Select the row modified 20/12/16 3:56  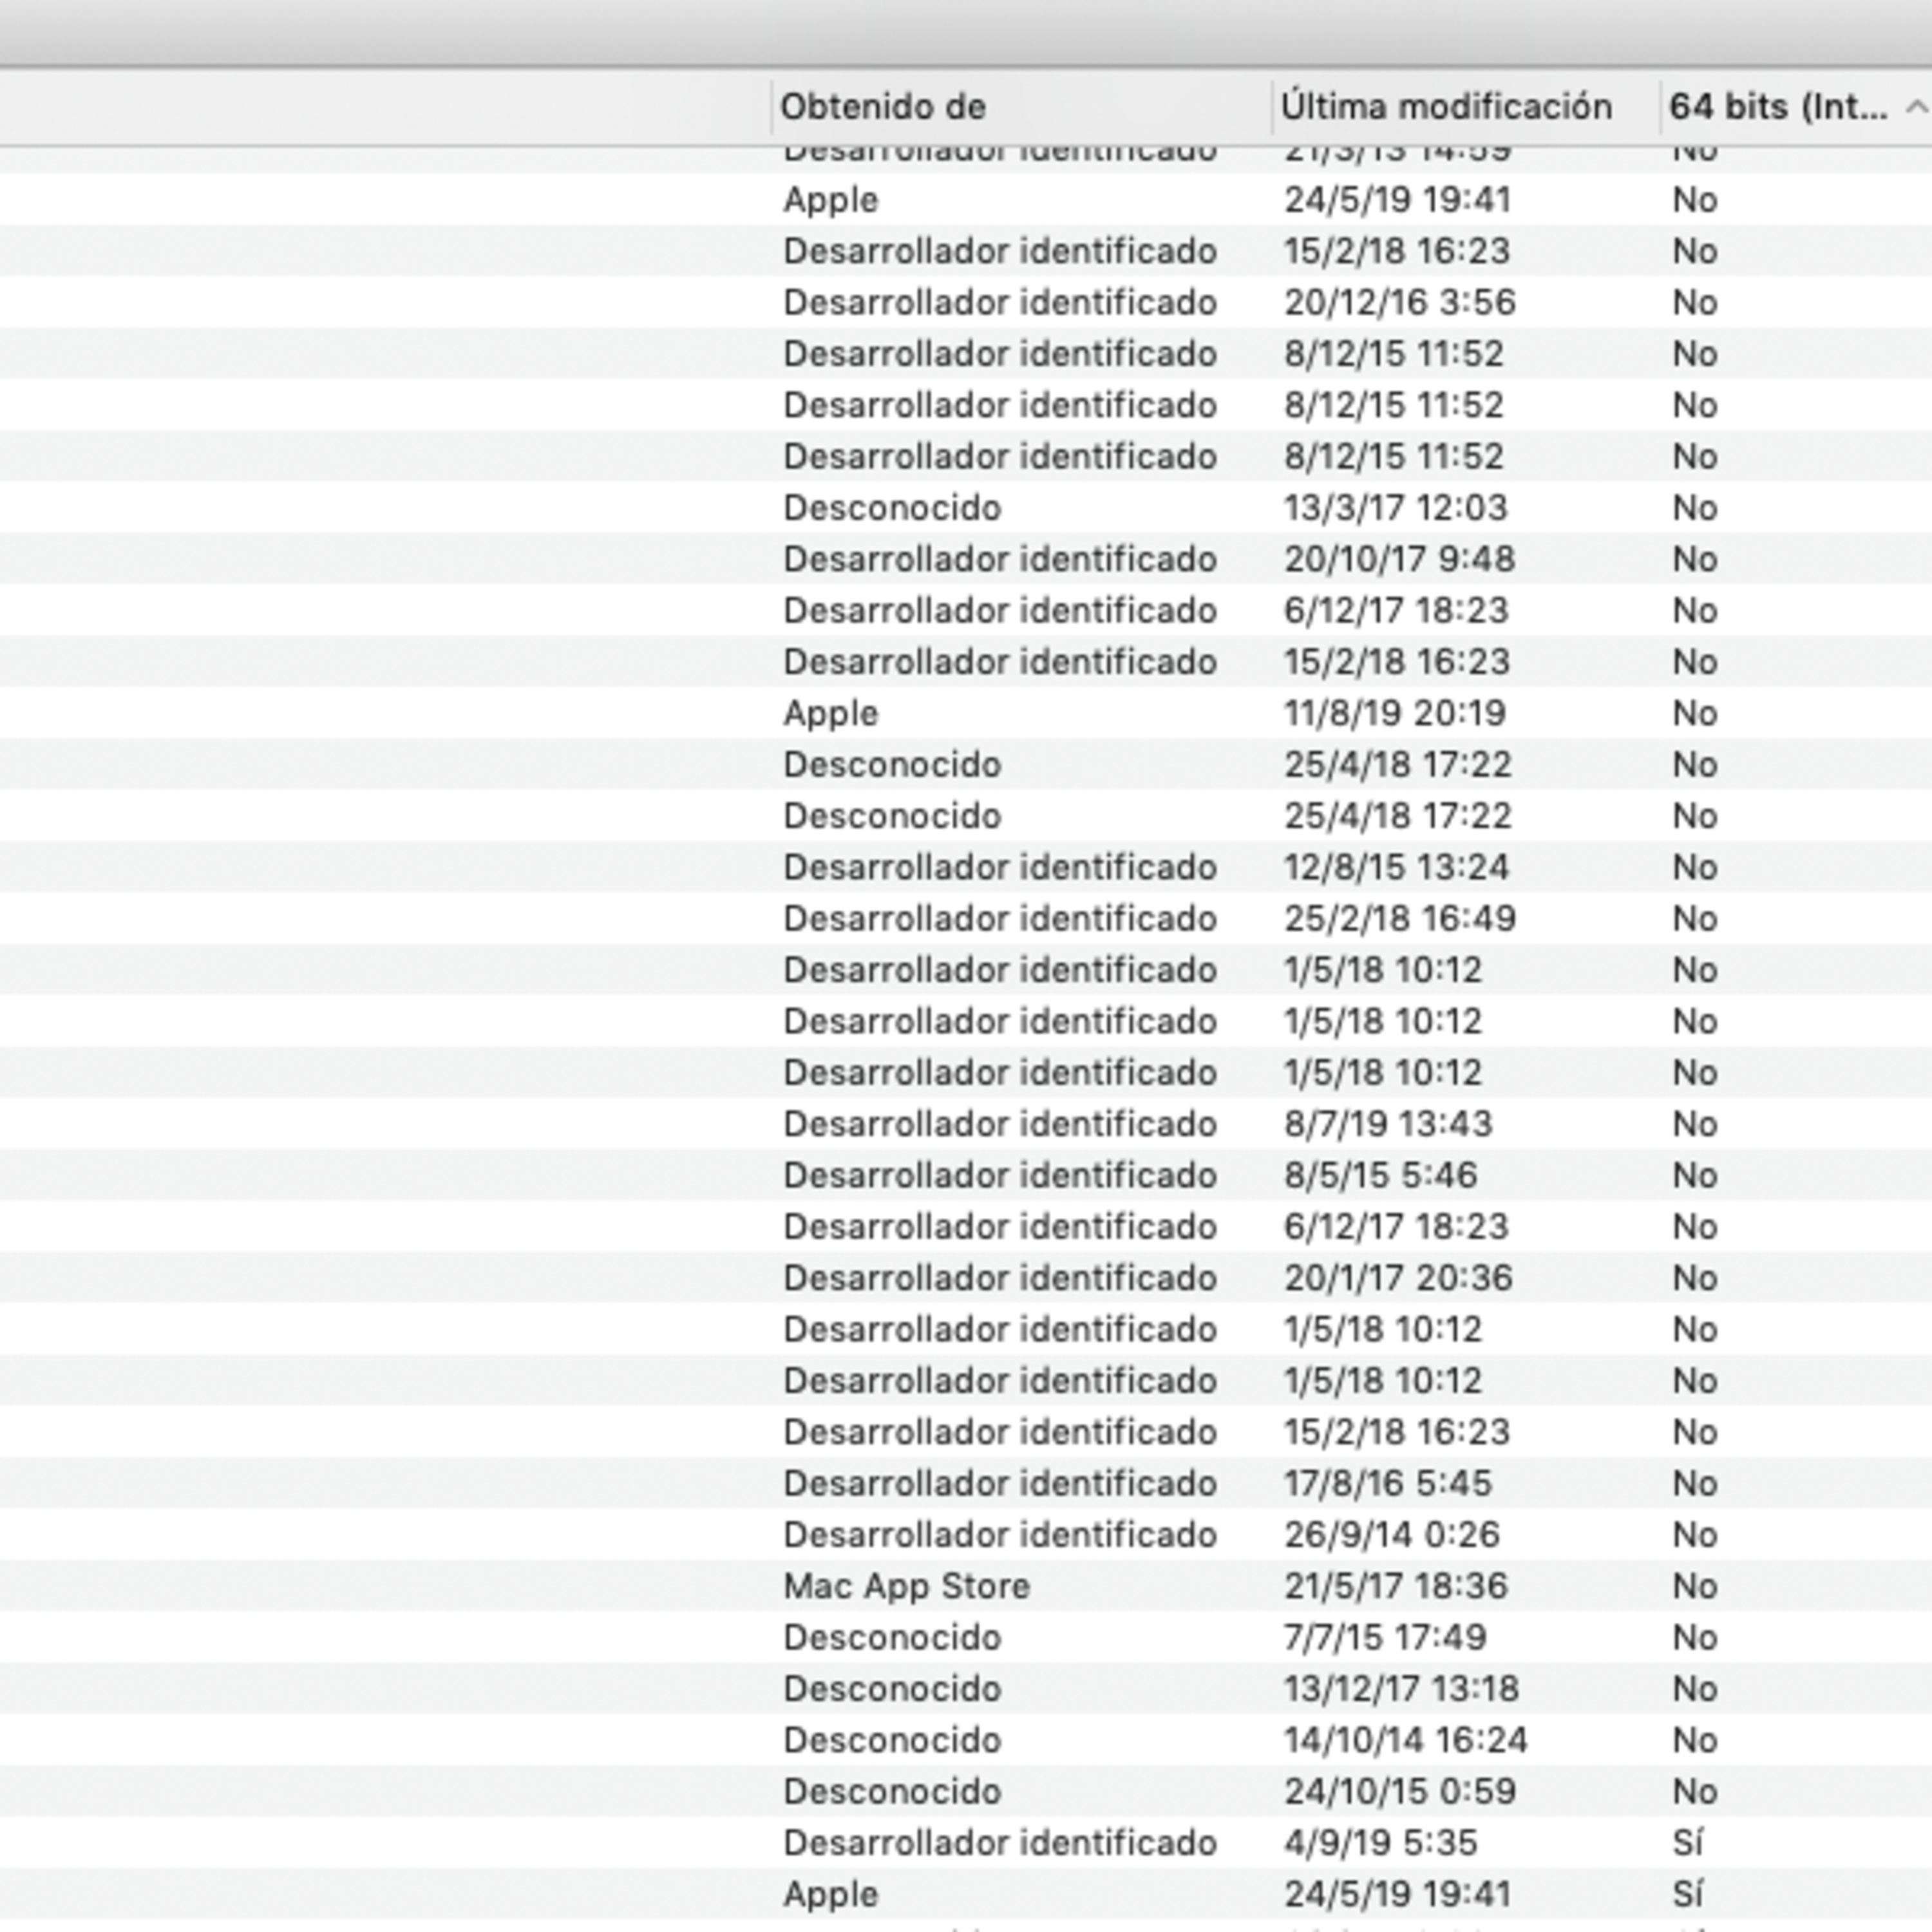click(1399, 302)
